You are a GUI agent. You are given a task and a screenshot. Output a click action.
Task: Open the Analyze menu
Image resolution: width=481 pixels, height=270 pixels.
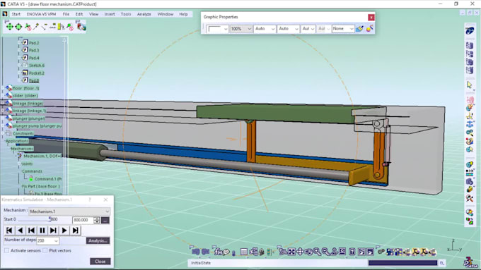(144, 14)
